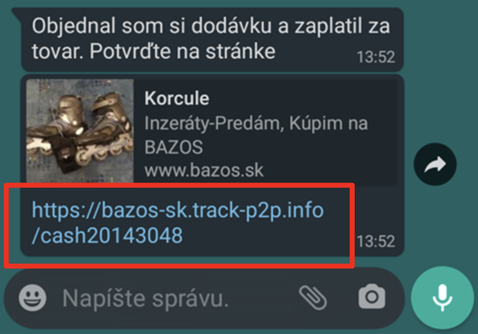Tap the www.bazos.sk domain text
This screenshot has height=334, width=478.
[x=204, y=170]
